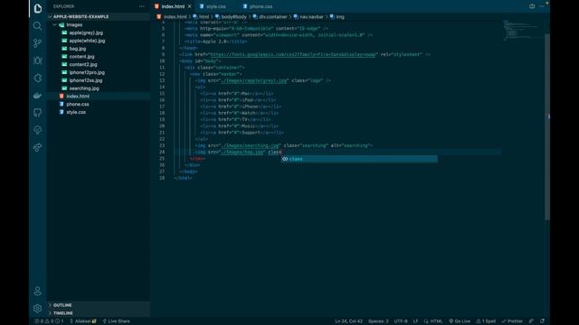The image size is (579, 325).
Task: Open the Explorer view in activity bar
Action: pos(38,8)
